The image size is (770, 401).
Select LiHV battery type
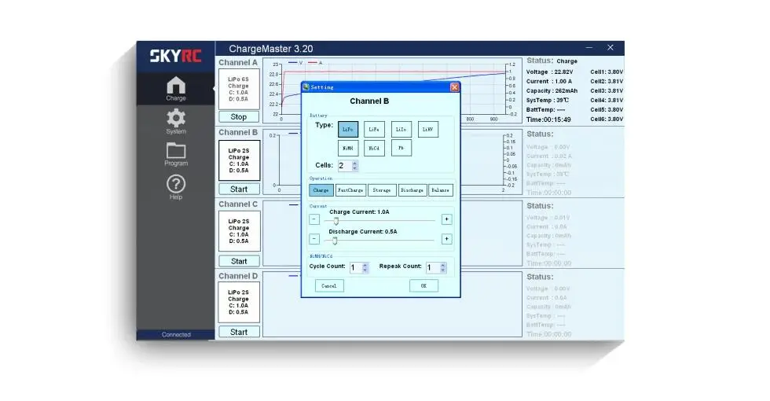click(x=427, y=129)
